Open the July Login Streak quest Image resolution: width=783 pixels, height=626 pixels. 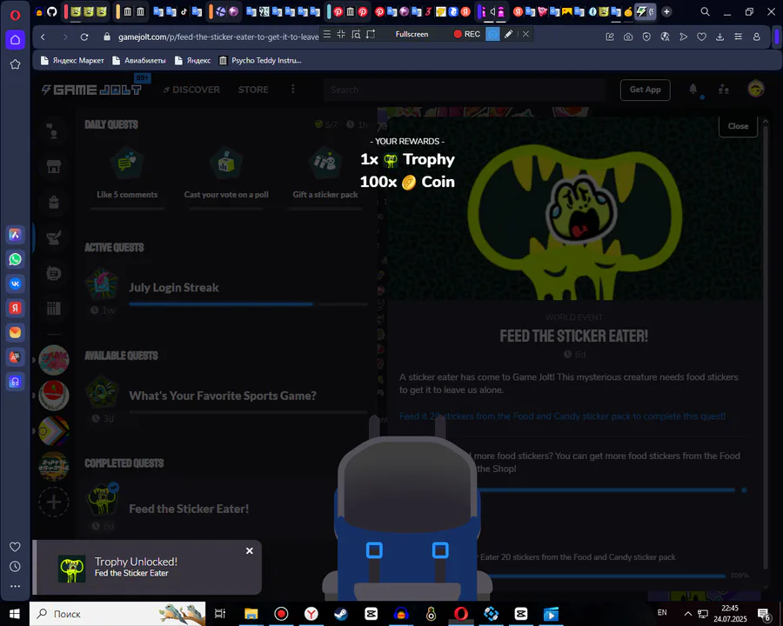click(225, 294)
